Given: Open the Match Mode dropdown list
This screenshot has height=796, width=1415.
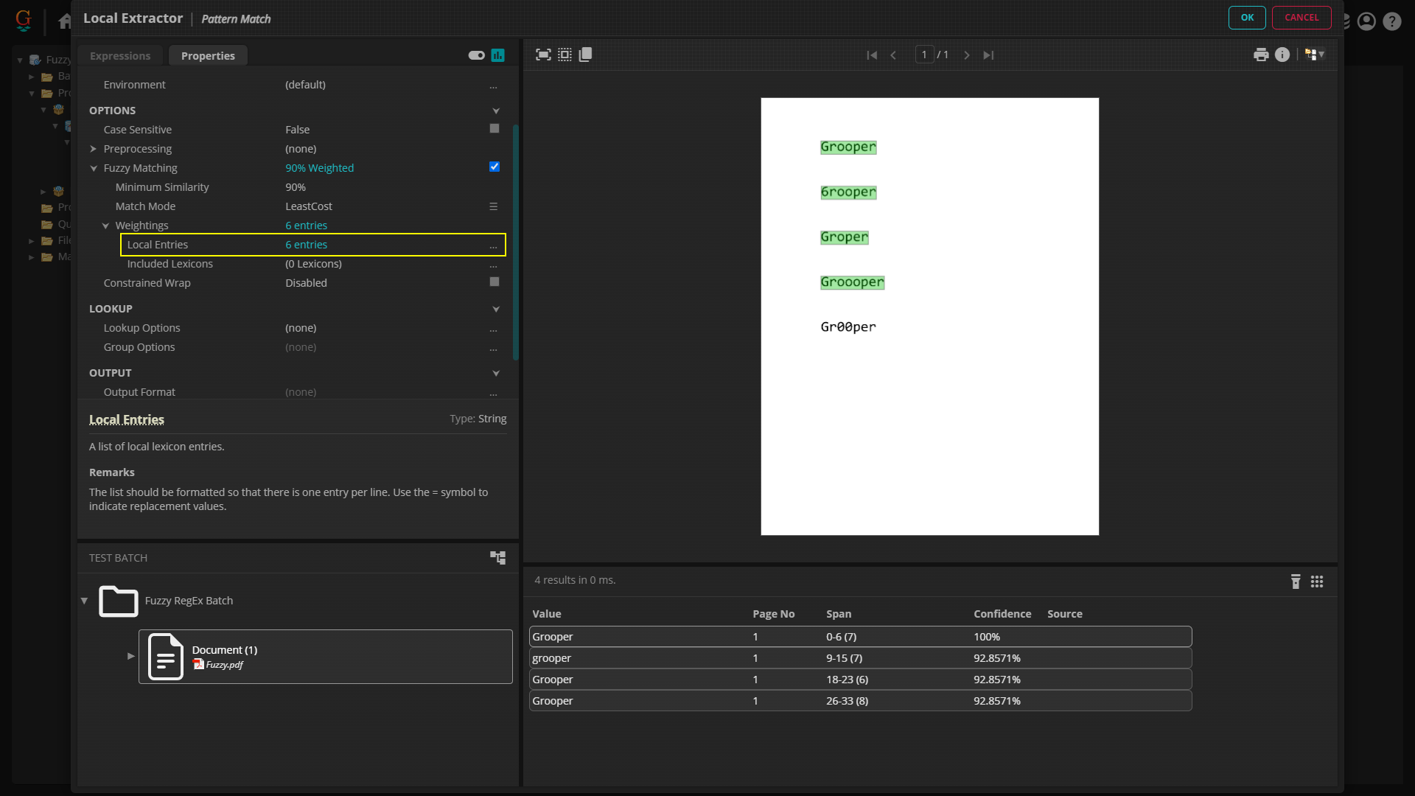Looking at the screenshot, I should point(494,206).
